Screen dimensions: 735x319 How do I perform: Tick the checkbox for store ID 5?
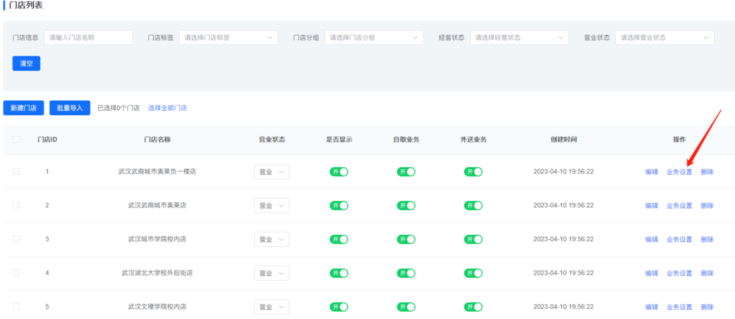click(x=16, y=306)
